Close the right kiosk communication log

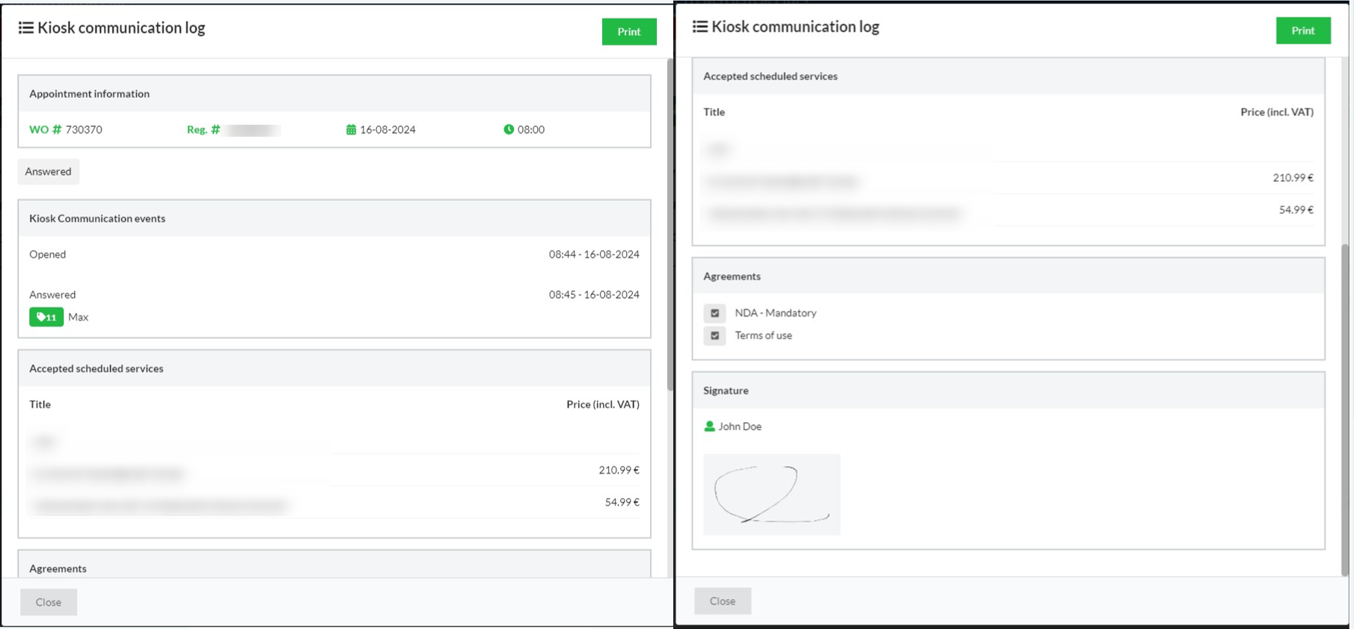[x=723, y=601]
